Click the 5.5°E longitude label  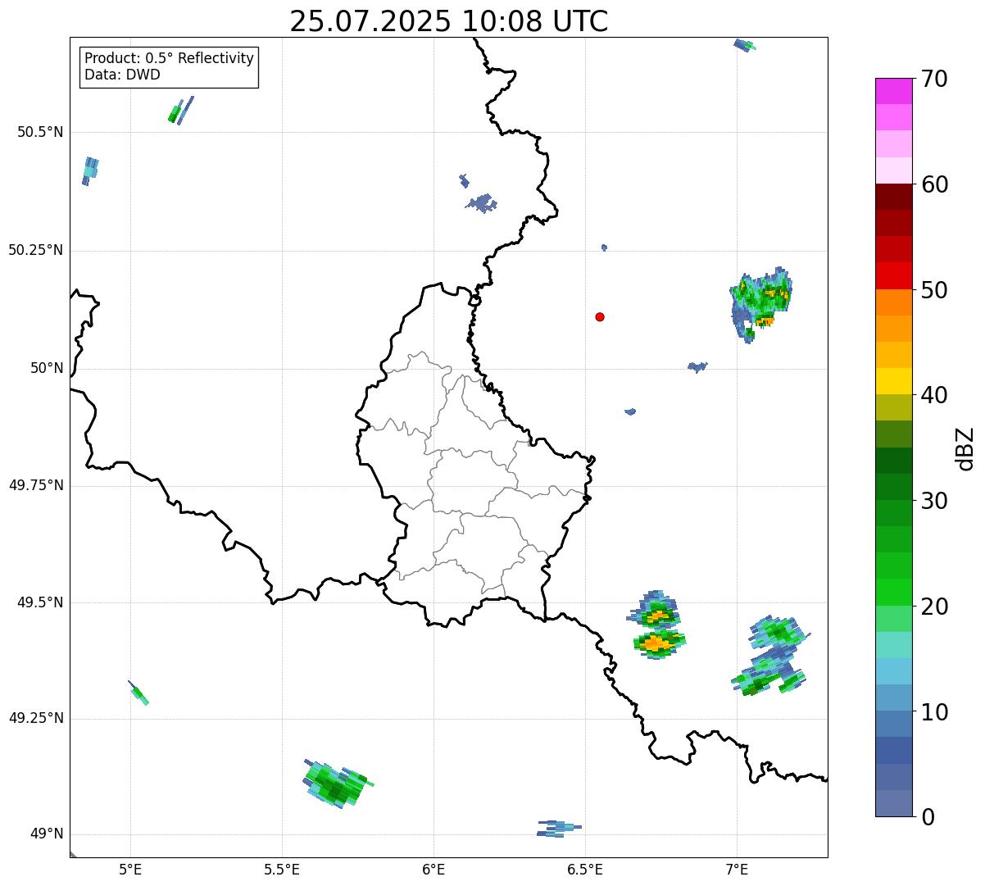point(282,869)
